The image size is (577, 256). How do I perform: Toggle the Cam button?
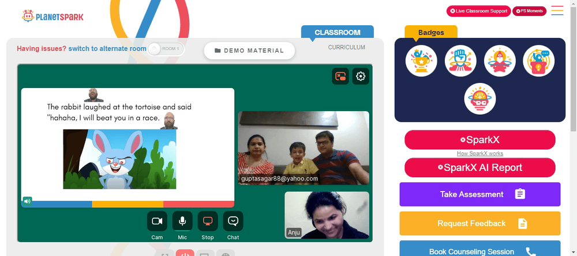[157, 221]
